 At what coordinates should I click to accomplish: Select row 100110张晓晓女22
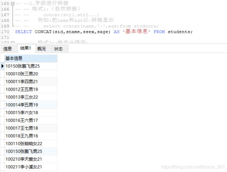[31, 144]
